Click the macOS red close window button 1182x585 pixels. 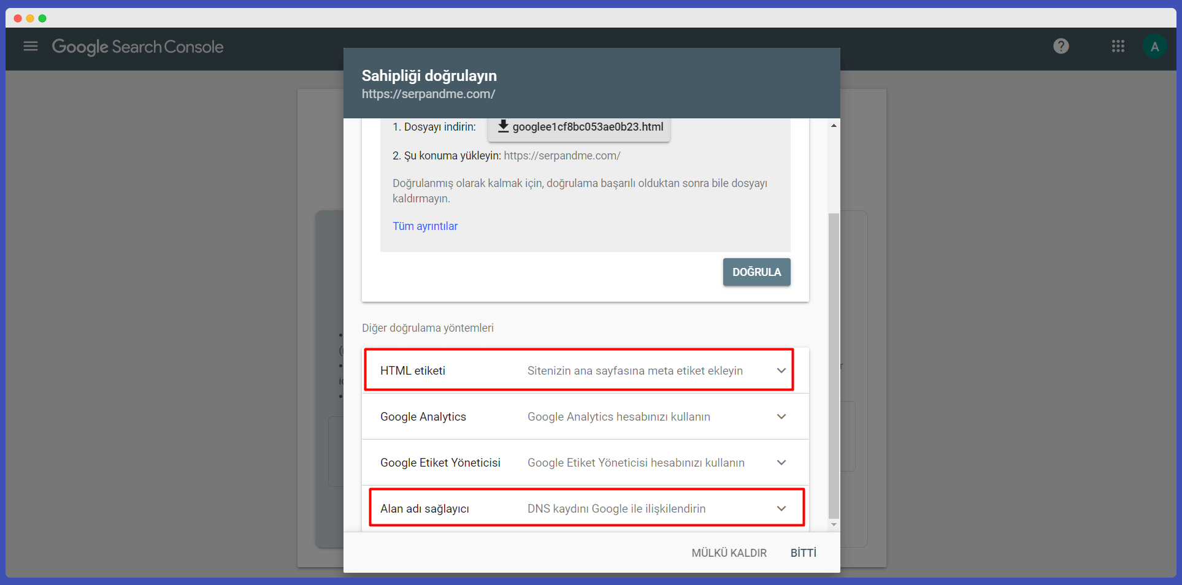17,18
